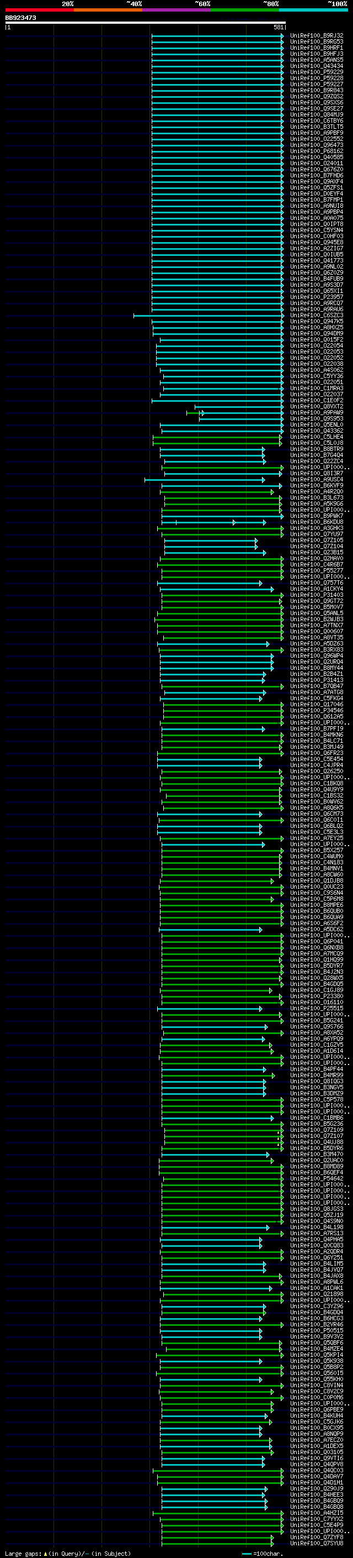Click the red 20% identity legend segment

tap(39, 10)
